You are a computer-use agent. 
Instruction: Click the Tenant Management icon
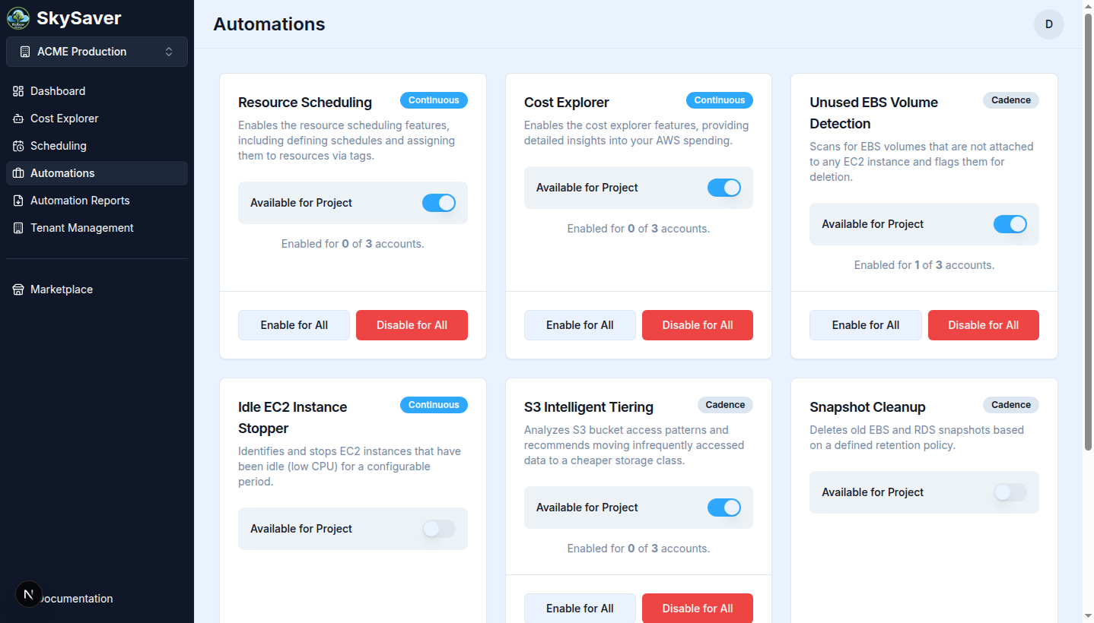coord(17,227)
